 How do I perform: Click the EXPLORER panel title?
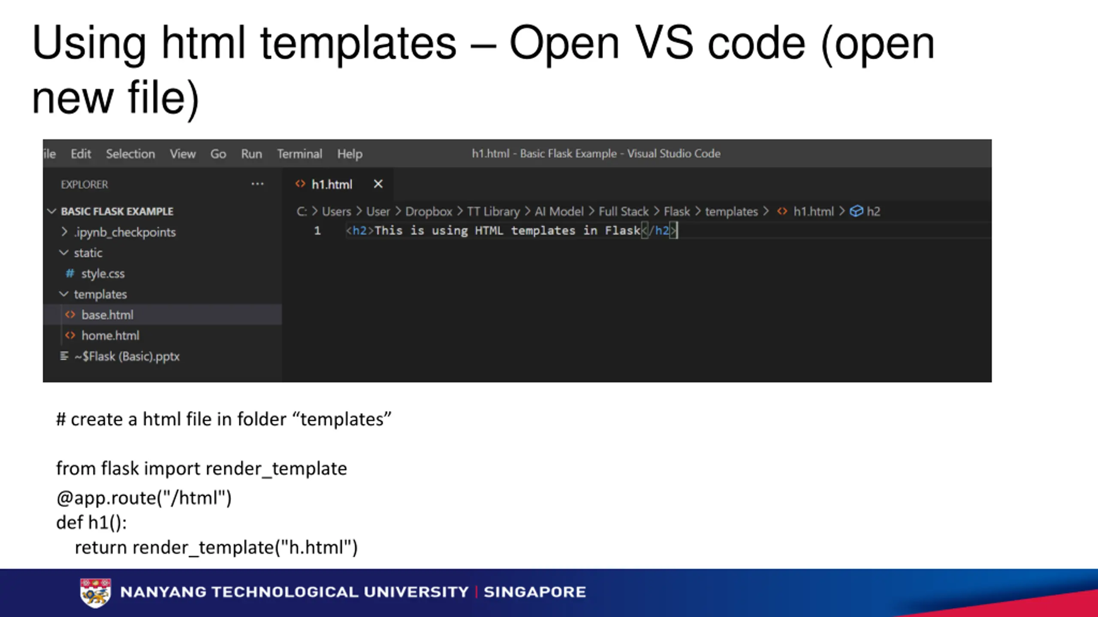(84, 185)
